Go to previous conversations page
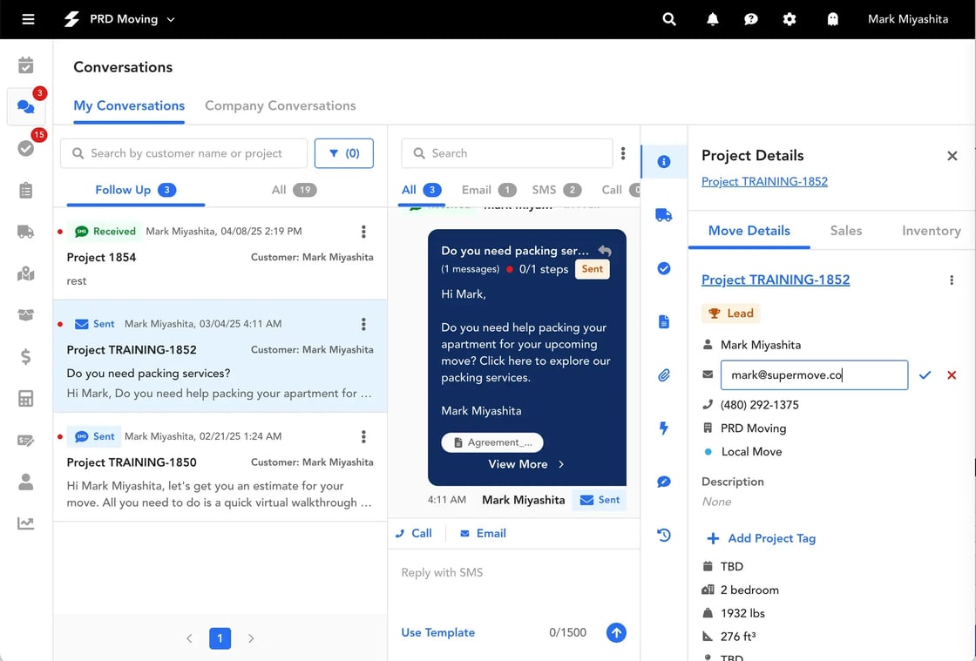The image size is (976, 661). (x=189, y=638)
